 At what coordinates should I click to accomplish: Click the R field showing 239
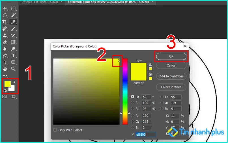[x=146, y=116]
